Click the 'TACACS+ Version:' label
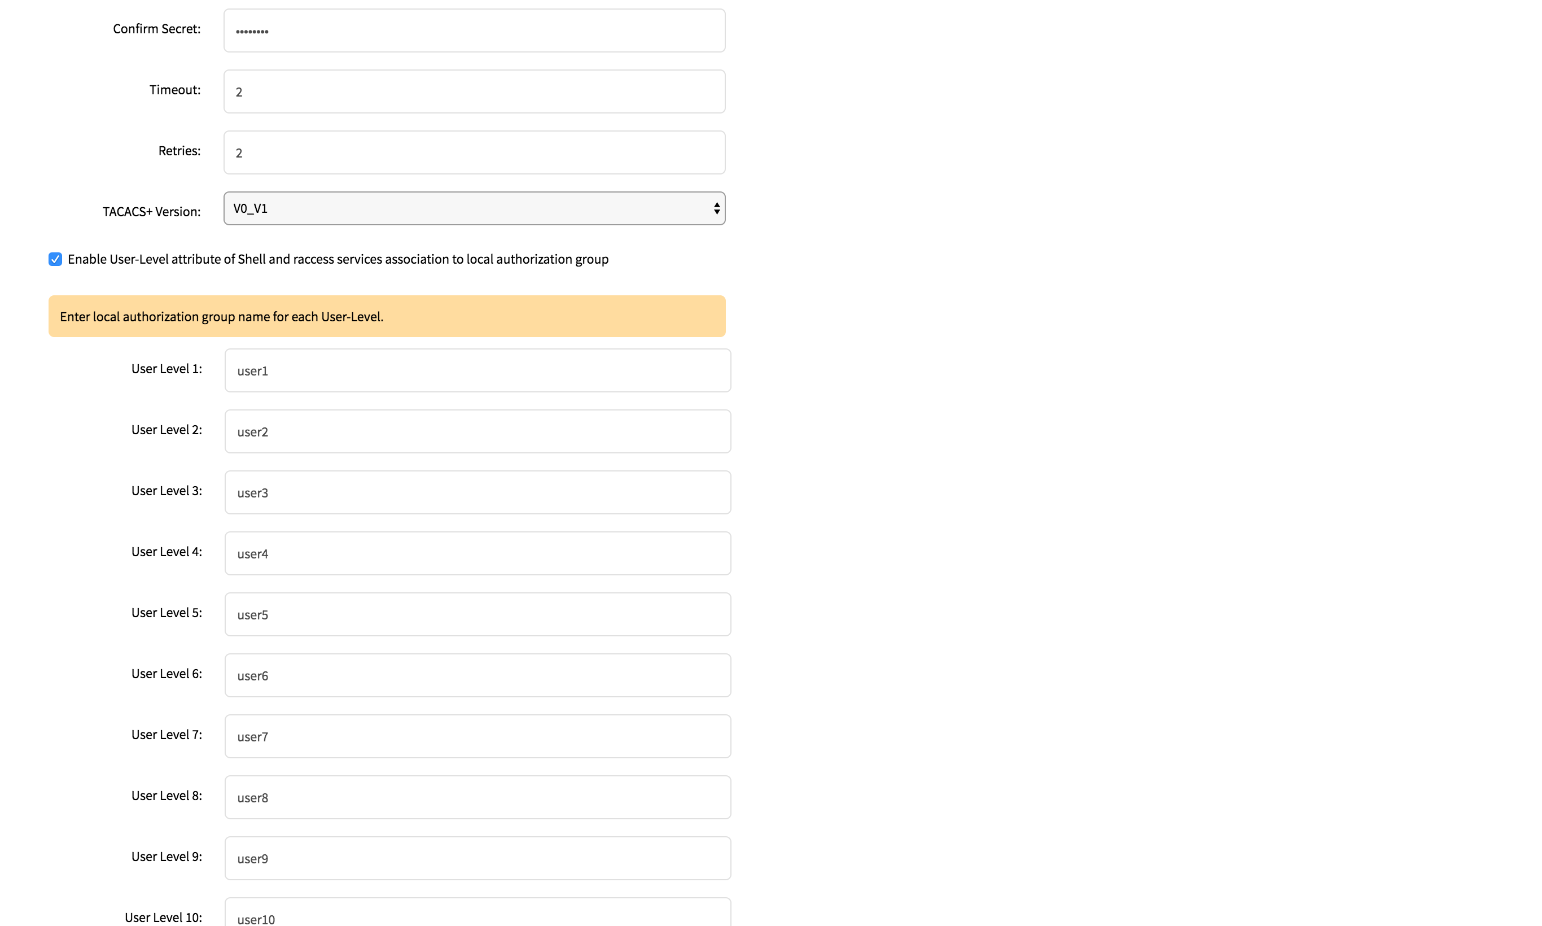The image size is (1542, 926). (x=152, y=212)
